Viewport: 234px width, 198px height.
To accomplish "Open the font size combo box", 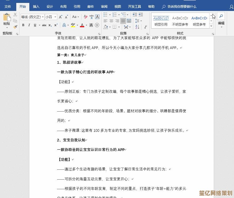I will click(x=51, y=17).
